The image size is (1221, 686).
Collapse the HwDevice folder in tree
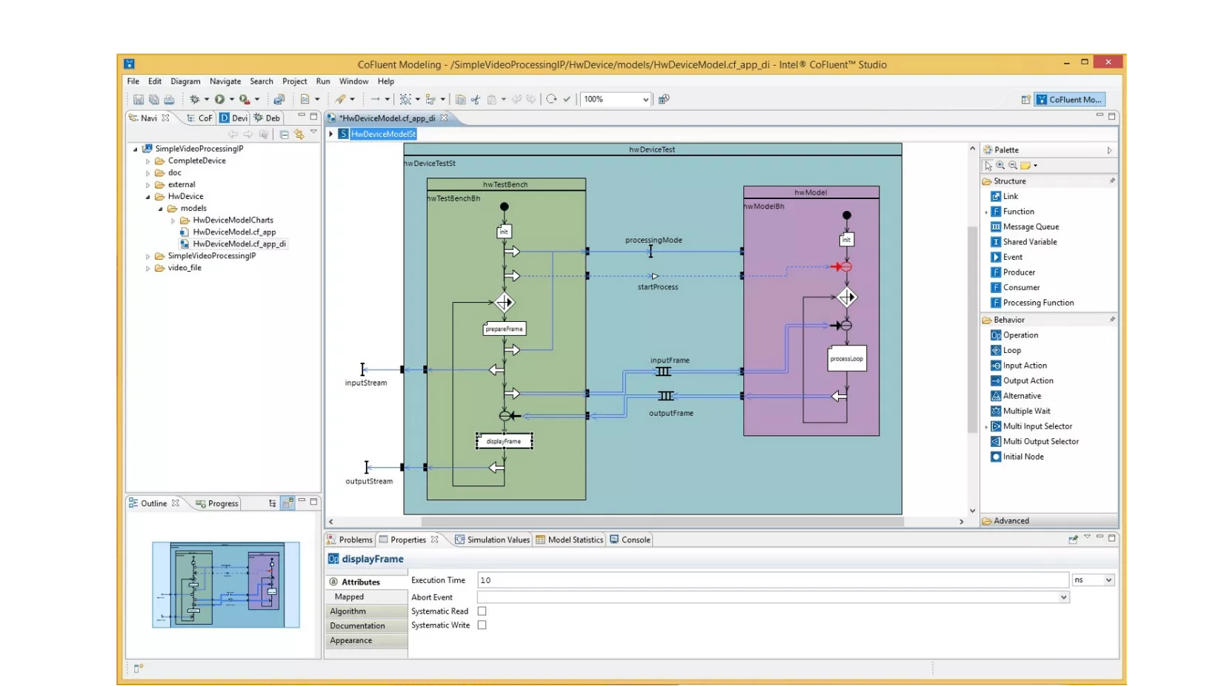coord(148,197)
